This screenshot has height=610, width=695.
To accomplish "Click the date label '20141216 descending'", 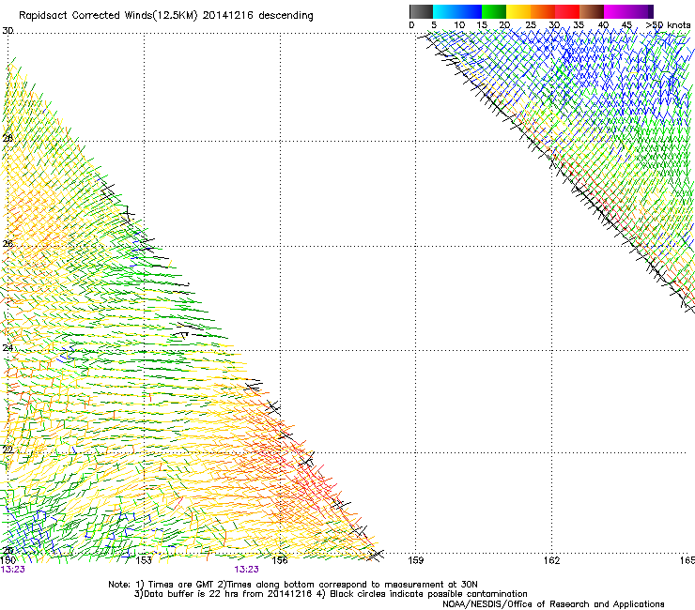I will click(x=257, y=16).
